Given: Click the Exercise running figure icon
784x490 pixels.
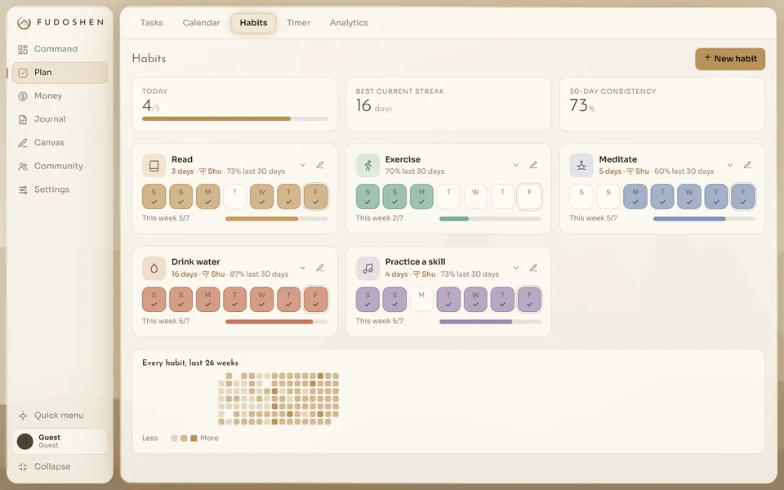Looking at the screenshot, I should pyautogui.click(x=368, y=166).
